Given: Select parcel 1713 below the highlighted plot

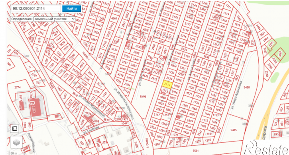Looking at the screenshot, I should (165, 91).
